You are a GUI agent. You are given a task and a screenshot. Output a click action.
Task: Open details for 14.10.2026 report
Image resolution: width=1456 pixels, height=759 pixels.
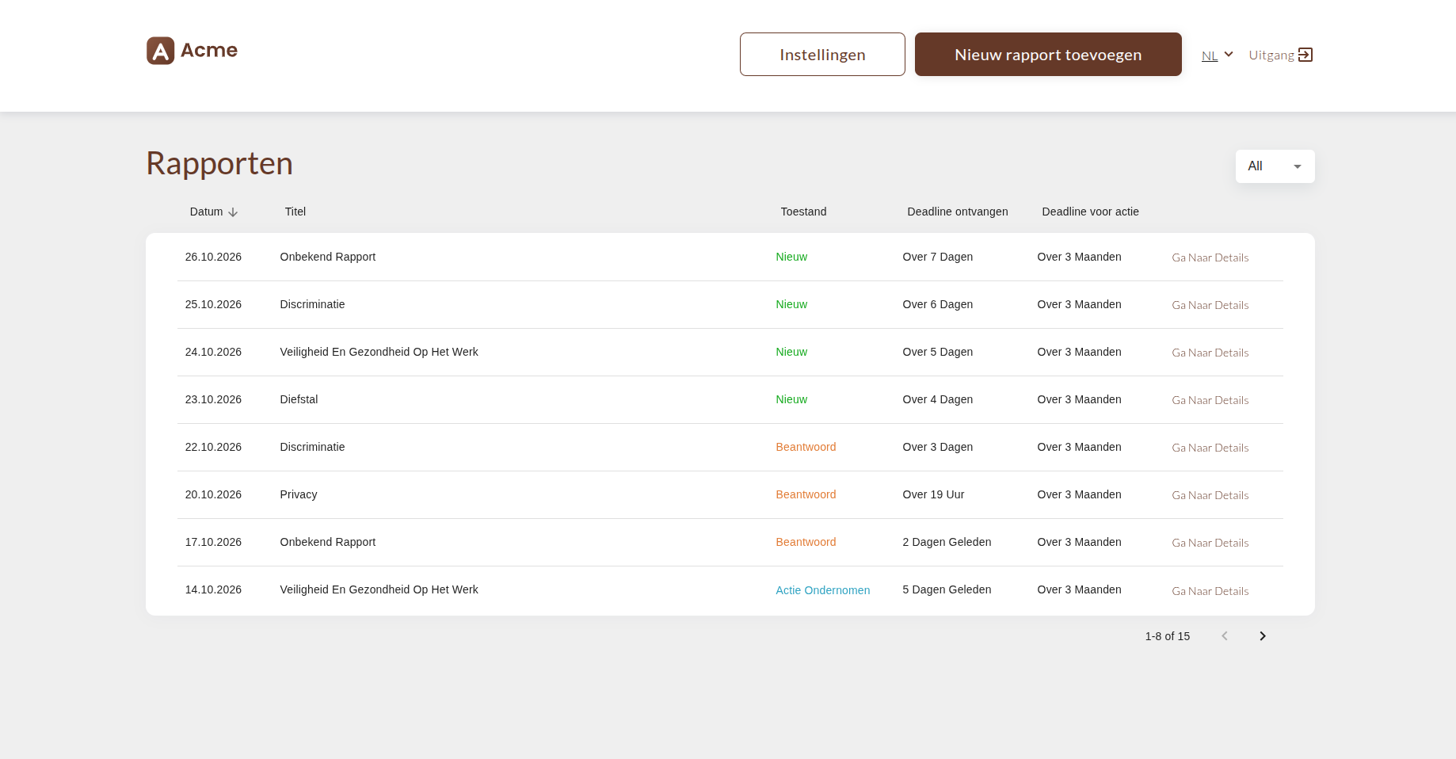[1210, 591]
